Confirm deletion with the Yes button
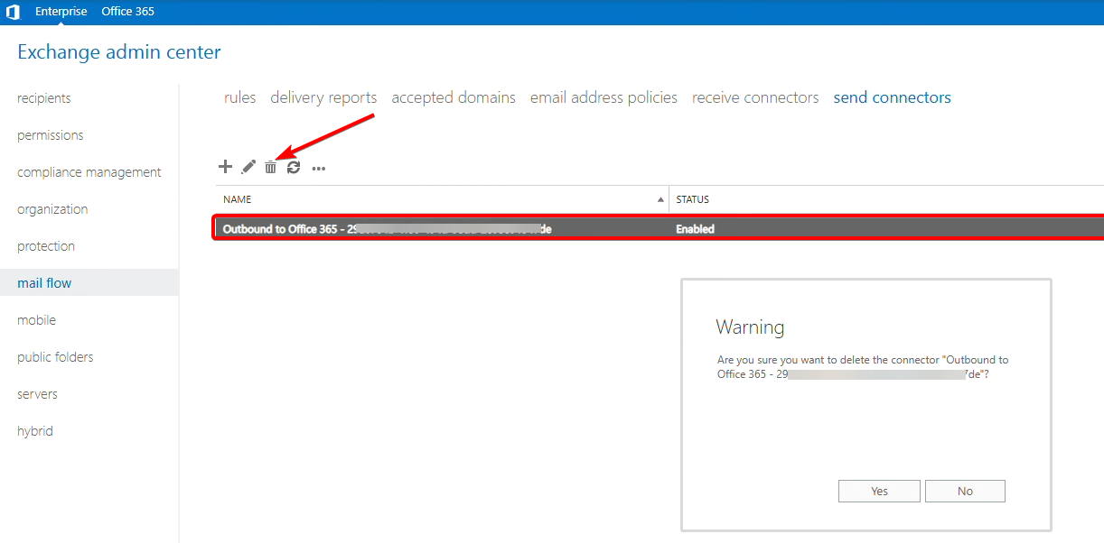Screen dimensions: 1104x543 tap(879, 491)
